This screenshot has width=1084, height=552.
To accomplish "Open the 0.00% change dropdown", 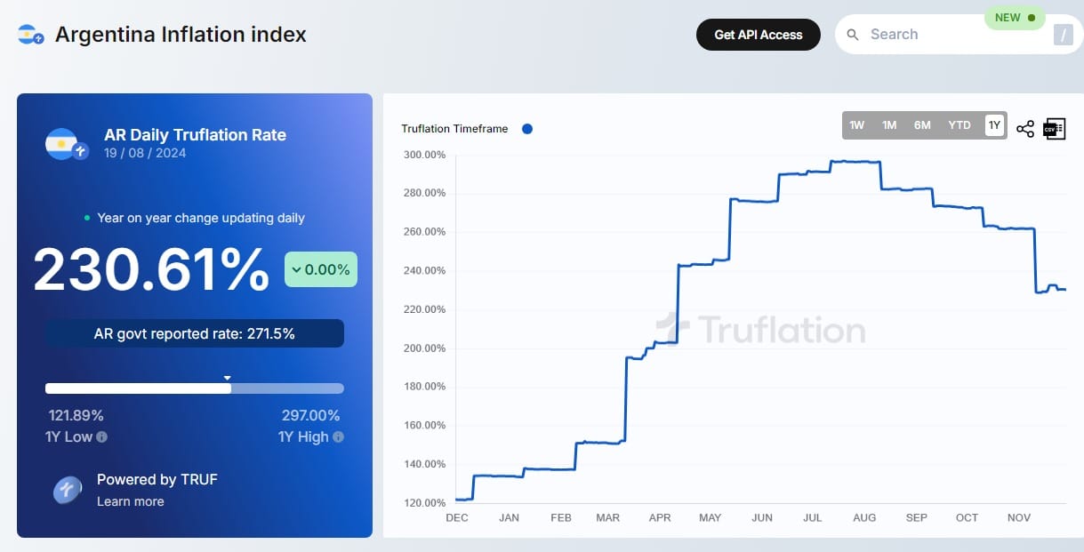I will pyautogui.click(x=320, y=268).
